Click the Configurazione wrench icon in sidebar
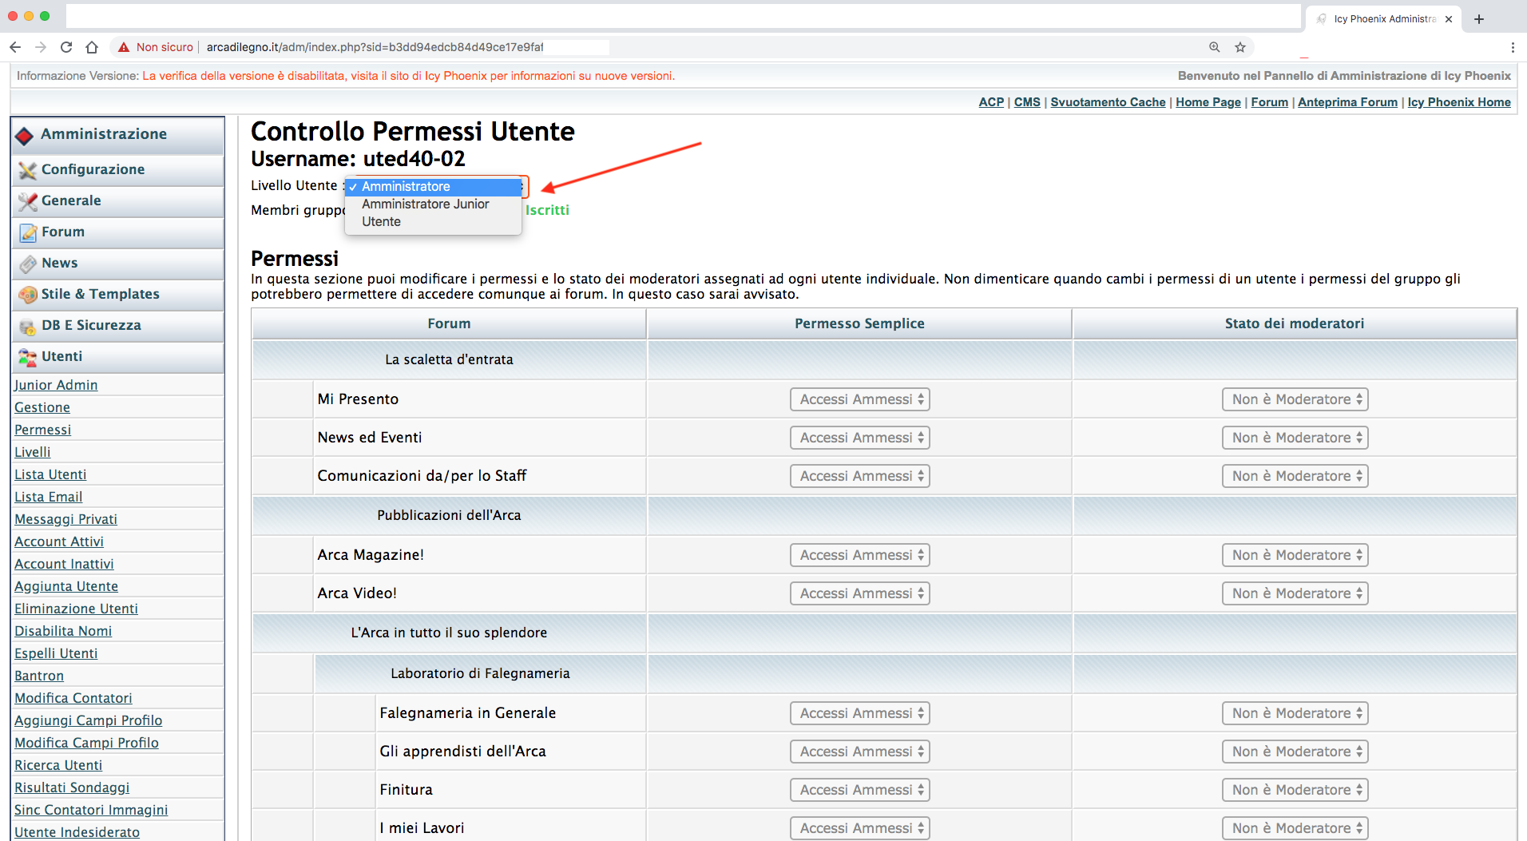This screenshot has height=841, width=1527. 27,170
